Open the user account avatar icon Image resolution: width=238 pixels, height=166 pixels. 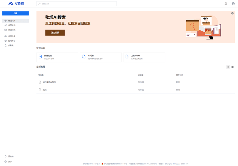[233, 4]
